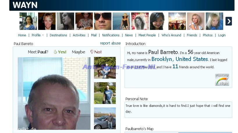Click the woman in hat beach photo

[x=121, y=21]
